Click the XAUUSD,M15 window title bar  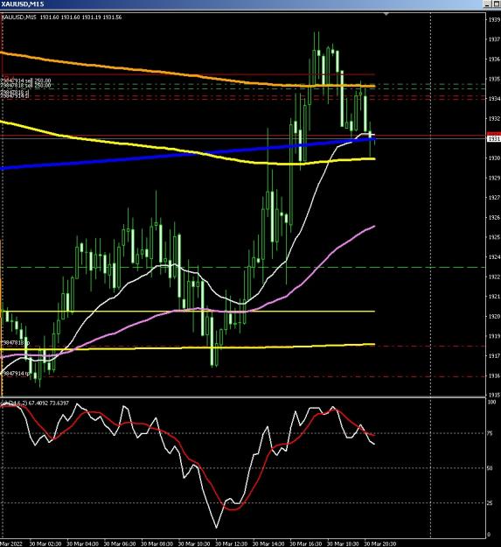point(240,4)
